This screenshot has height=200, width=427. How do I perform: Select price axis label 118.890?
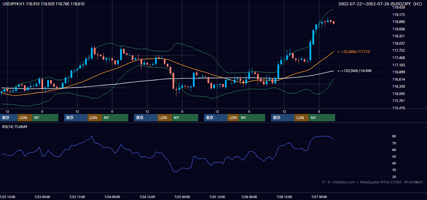click(x=399, y=22)
